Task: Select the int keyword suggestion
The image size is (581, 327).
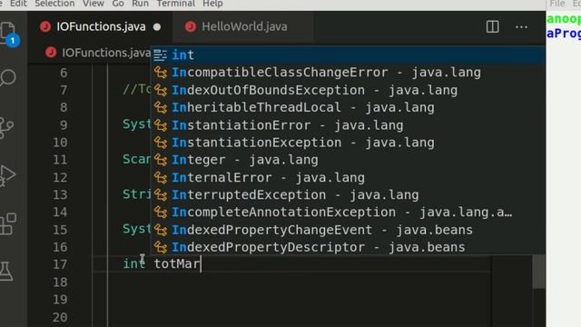Action: [x=348, y=54]
